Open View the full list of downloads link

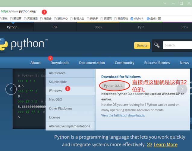(123, 115)
